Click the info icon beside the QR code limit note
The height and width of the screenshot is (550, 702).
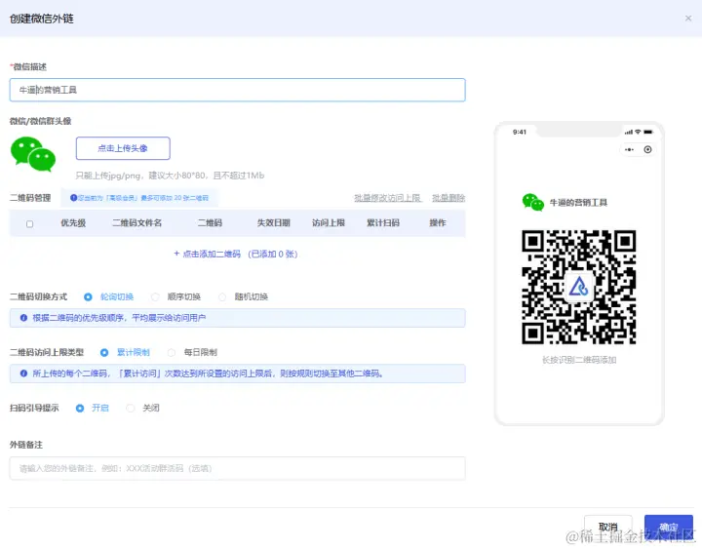73,198
